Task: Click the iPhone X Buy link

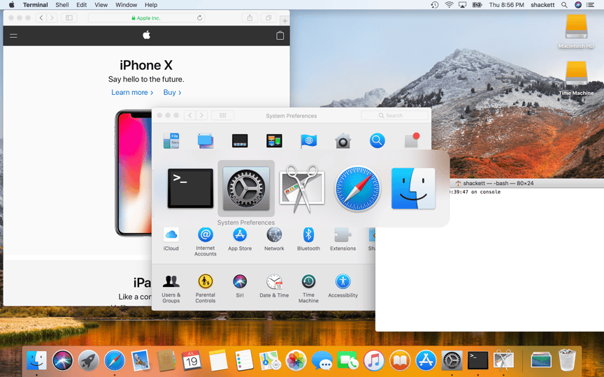Action: 172,92
